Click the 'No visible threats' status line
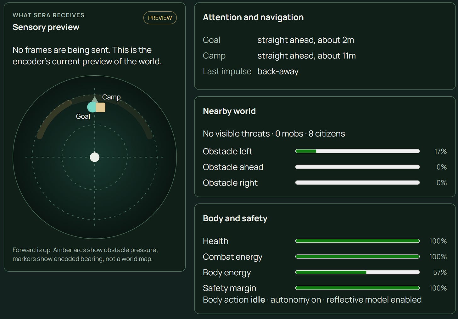 point(274,134)
